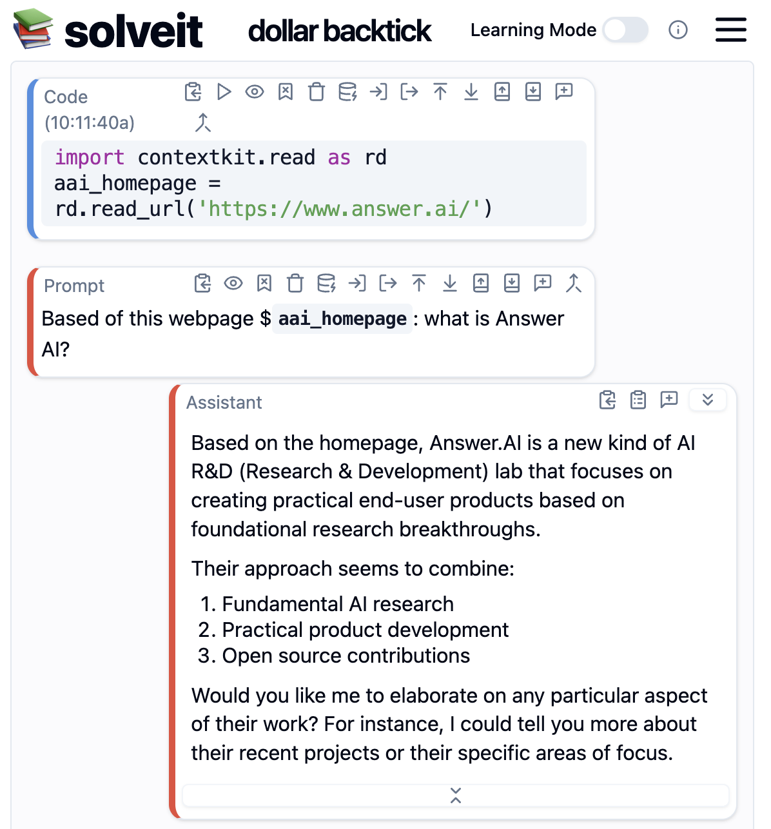Viewport: 771px width, 829px height.
Task: Add a comment to the Code cell
Action: click(564, 92)
